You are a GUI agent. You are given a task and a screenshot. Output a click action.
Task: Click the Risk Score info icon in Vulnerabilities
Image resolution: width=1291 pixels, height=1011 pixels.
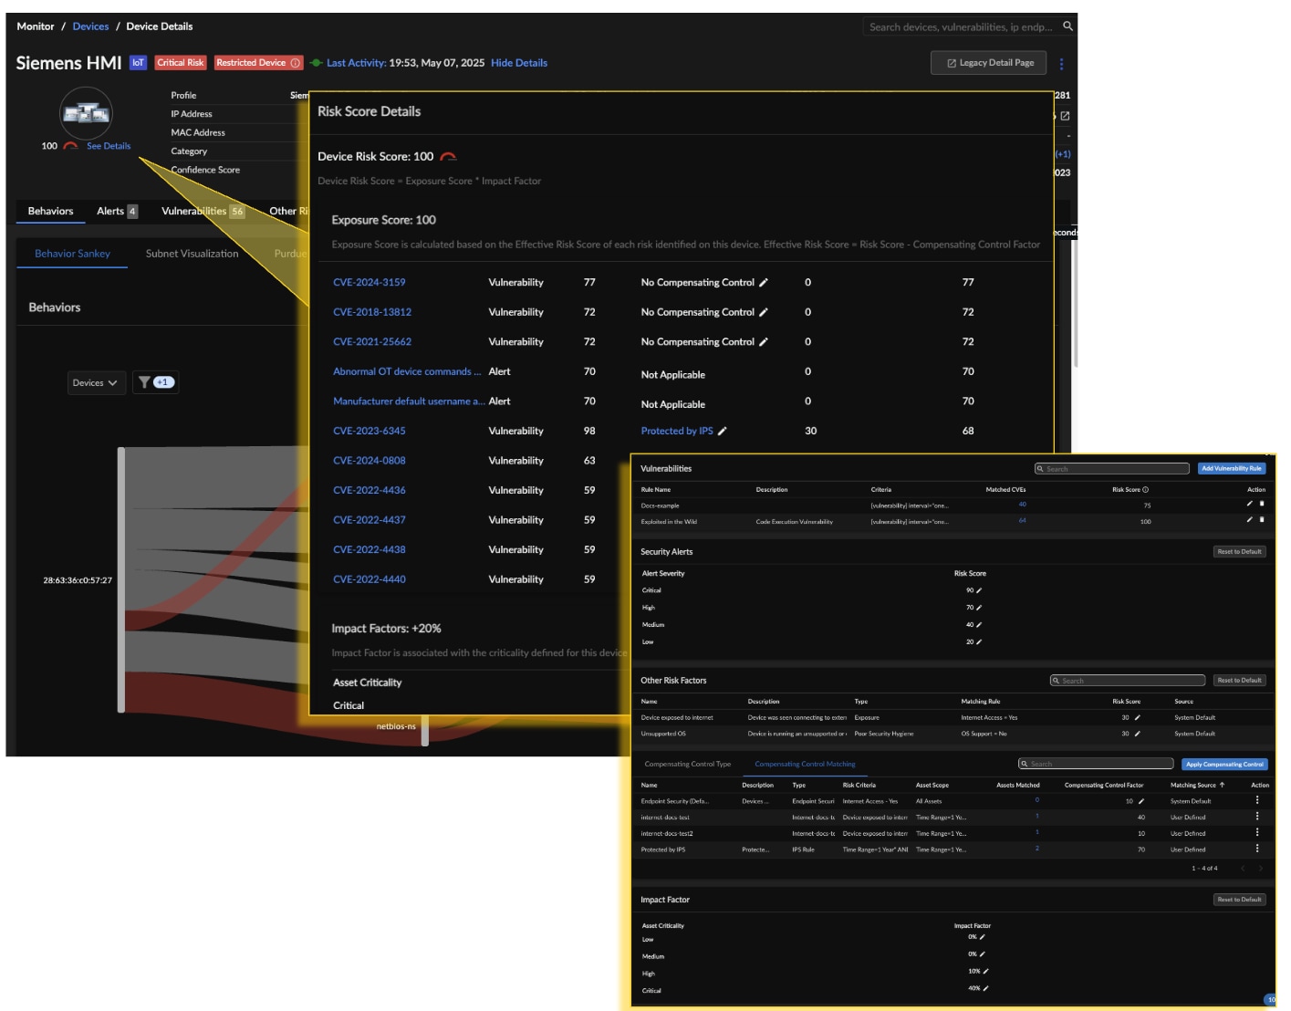1146,490
